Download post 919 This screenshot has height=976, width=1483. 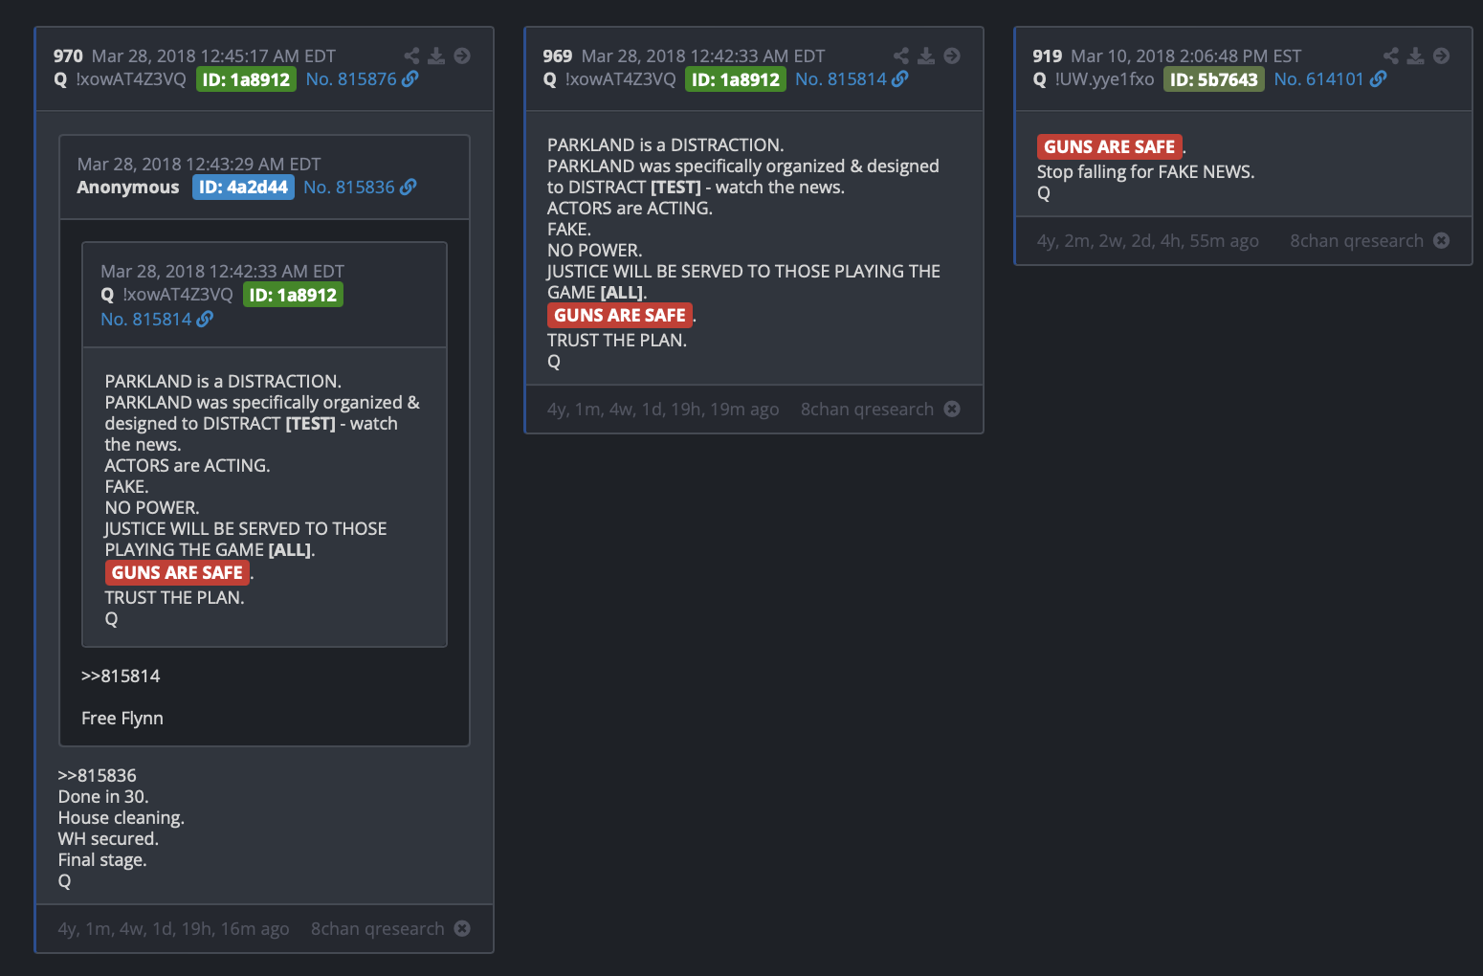coord(1416,55)
